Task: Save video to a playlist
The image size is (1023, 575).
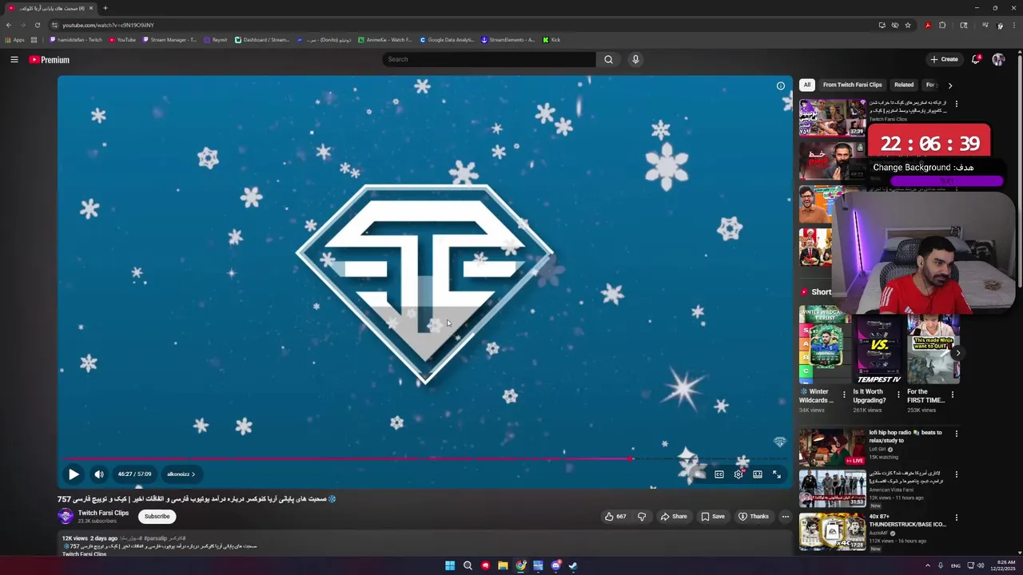Action: click(x=713, y=517)
